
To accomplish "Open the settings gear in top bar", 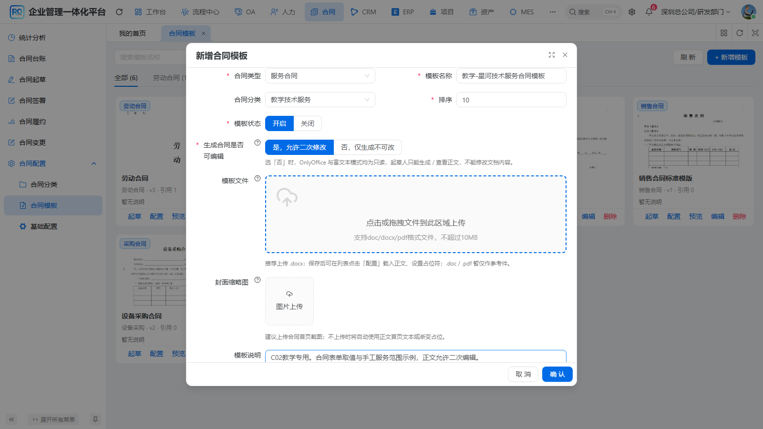I will 632,12.
